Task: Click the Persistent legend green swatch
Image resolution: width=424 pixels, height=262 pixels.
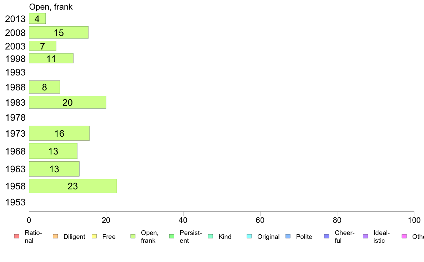Action: coord(171,236)
